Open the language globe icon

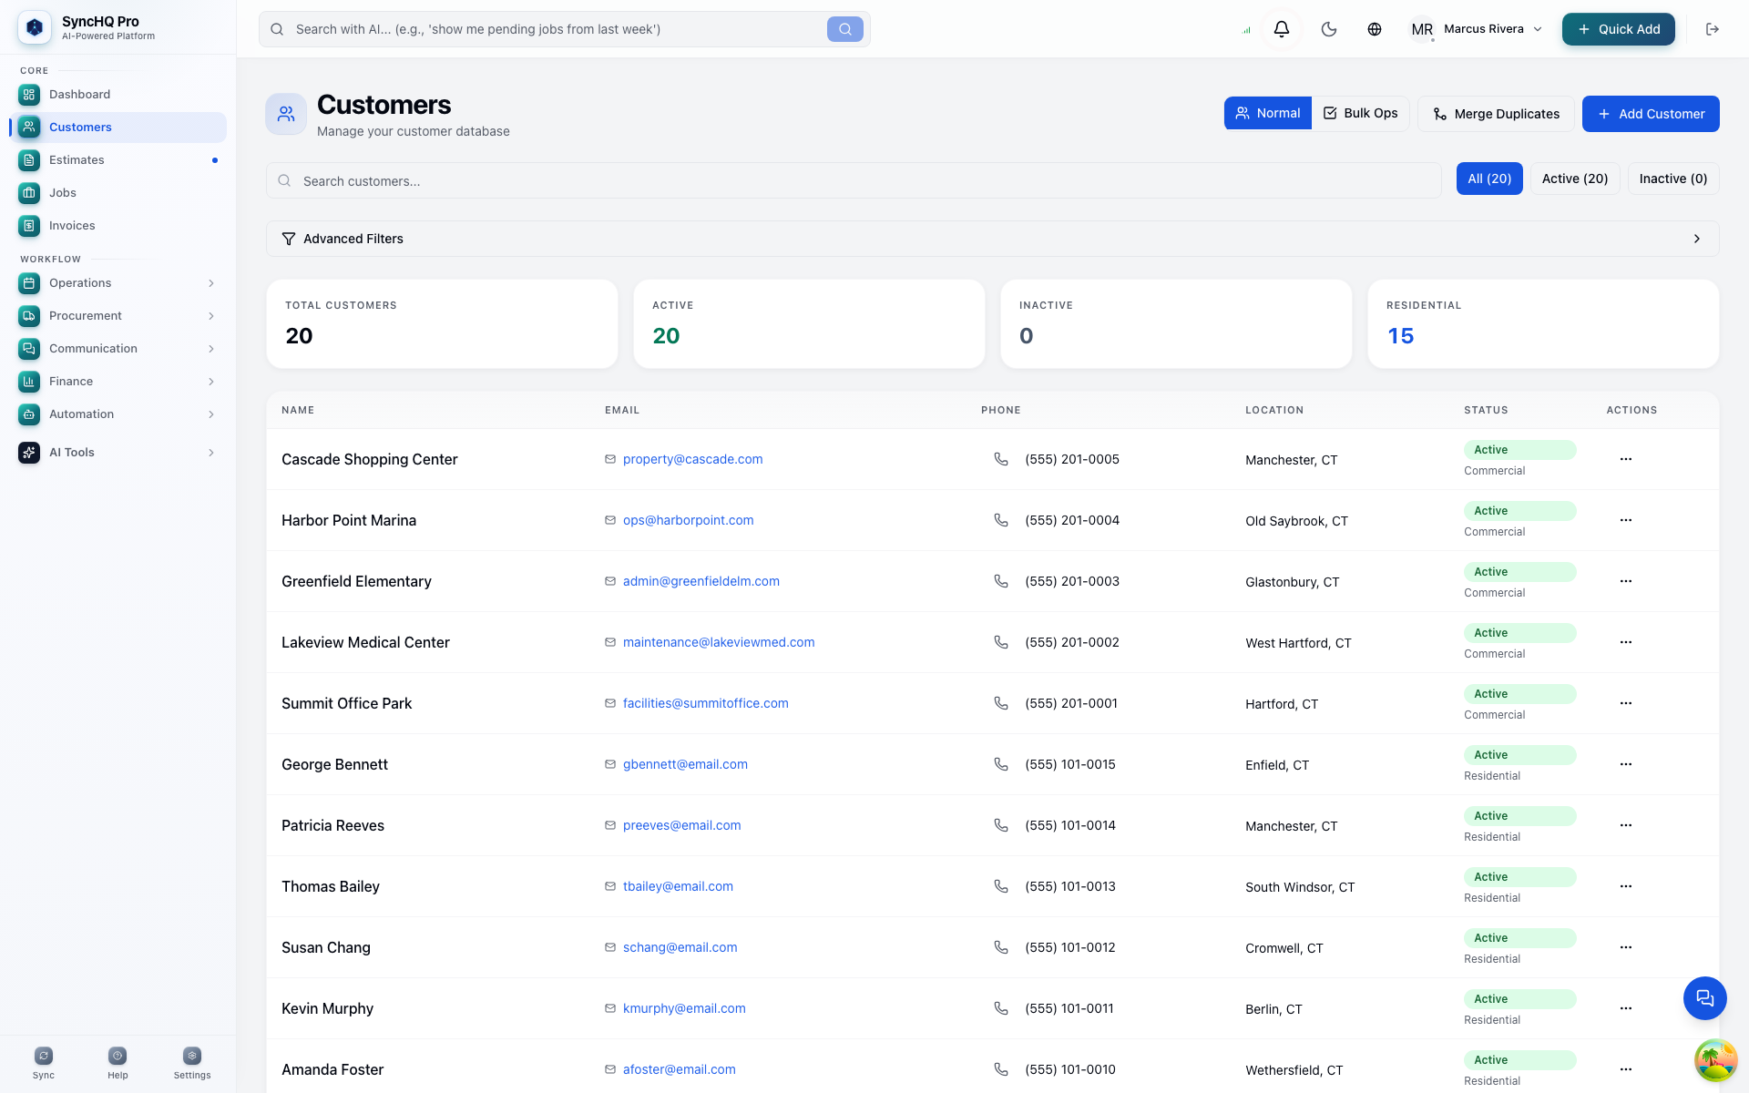pyautogui.click(x=1375, y=29)
